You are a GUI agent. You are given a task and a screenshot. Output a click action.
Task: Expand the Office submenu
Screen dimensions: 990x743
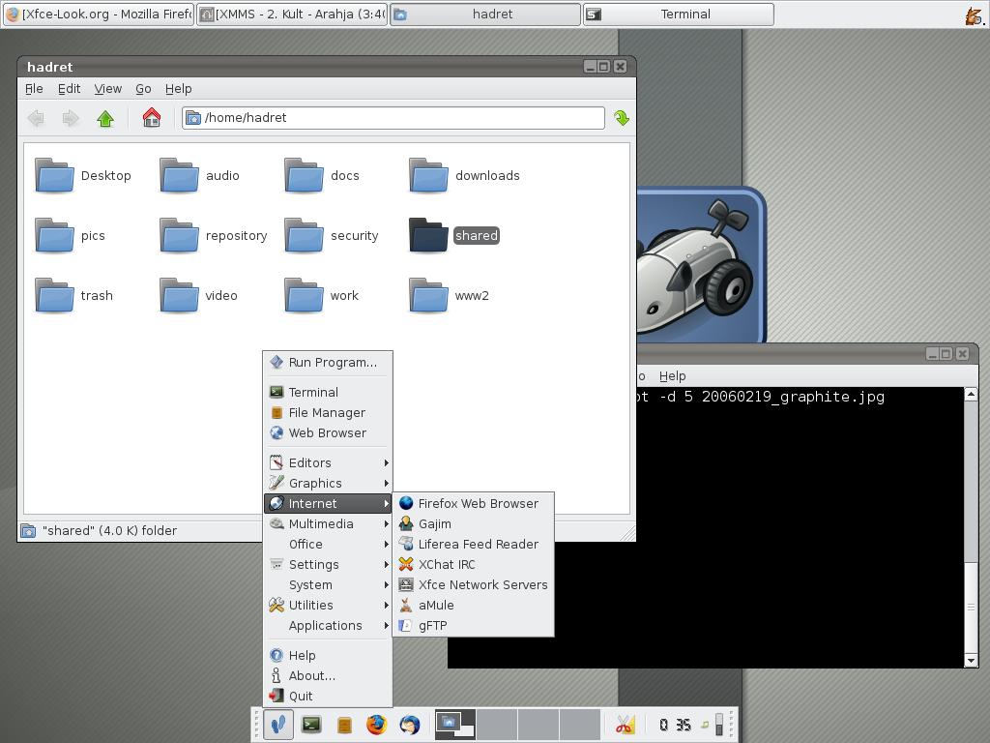coord(329,544)
